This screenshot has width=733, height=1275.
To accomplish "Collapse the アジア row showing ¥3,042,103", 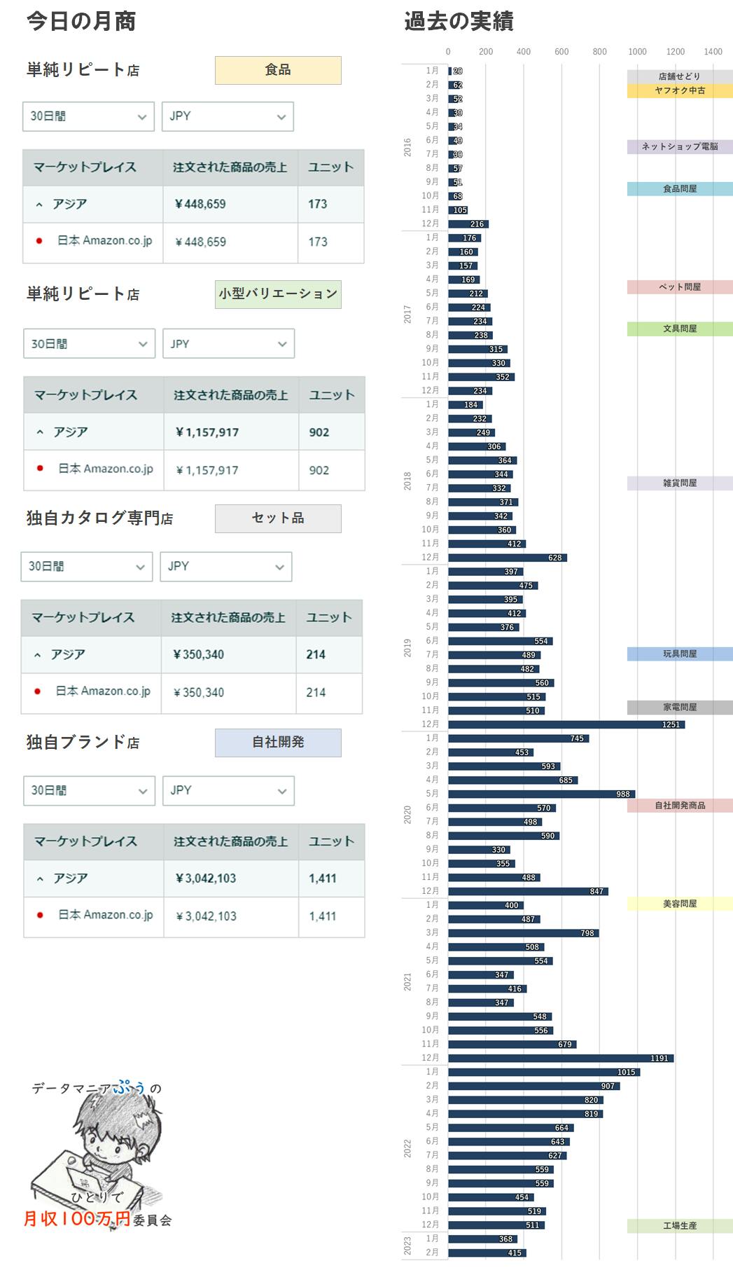I will [40, 878].
